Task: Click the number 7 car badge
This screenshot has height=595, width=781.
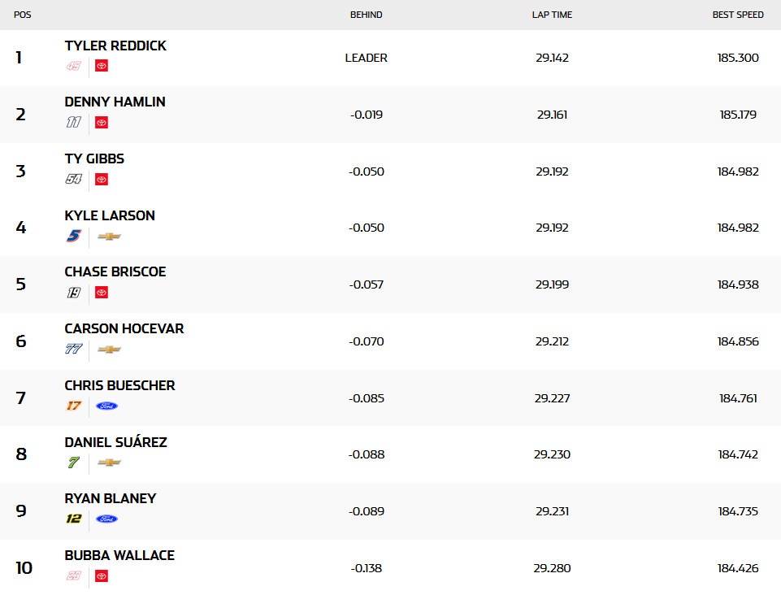Action: (x=74, y=463)
